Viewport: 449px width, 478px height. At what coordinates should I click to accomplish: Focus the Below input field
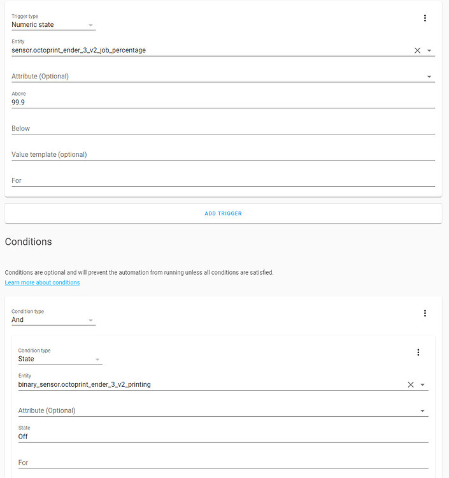(x=223, y=128)
